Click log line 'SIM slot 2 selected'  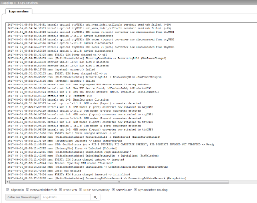point(58,62)
